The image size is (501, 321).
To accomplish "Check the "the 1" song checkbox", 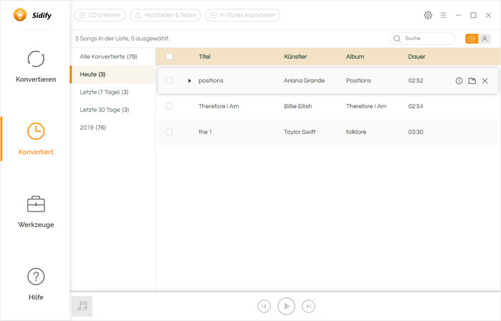I will tap(168, 132).
